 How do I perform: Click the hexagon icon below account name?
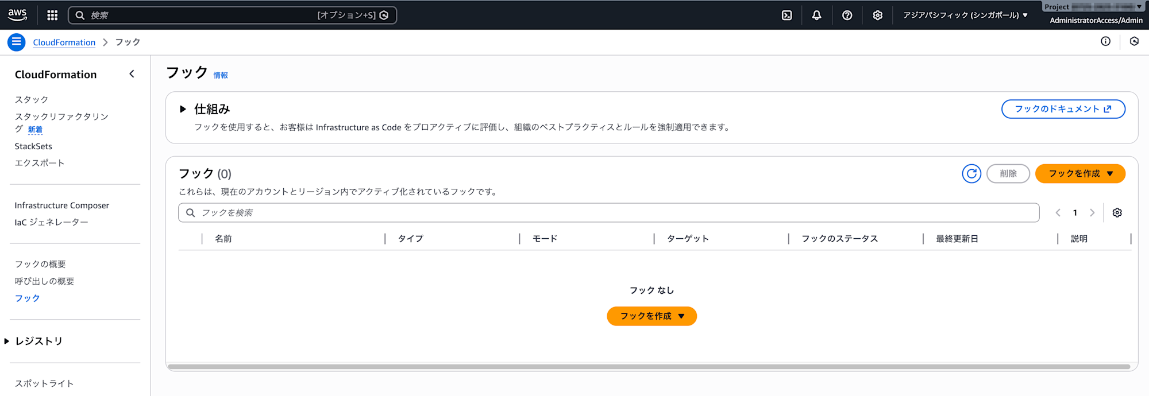[1134, 41]
